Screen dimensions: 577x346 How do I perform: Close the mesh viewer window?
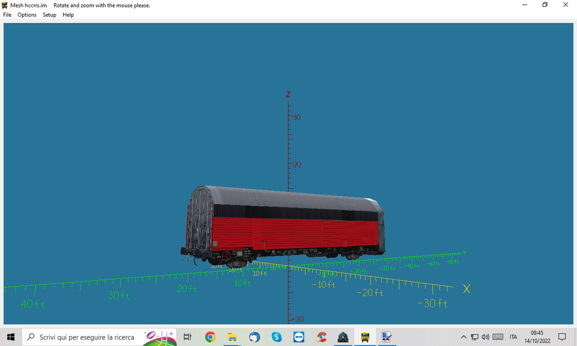point(565,5)
